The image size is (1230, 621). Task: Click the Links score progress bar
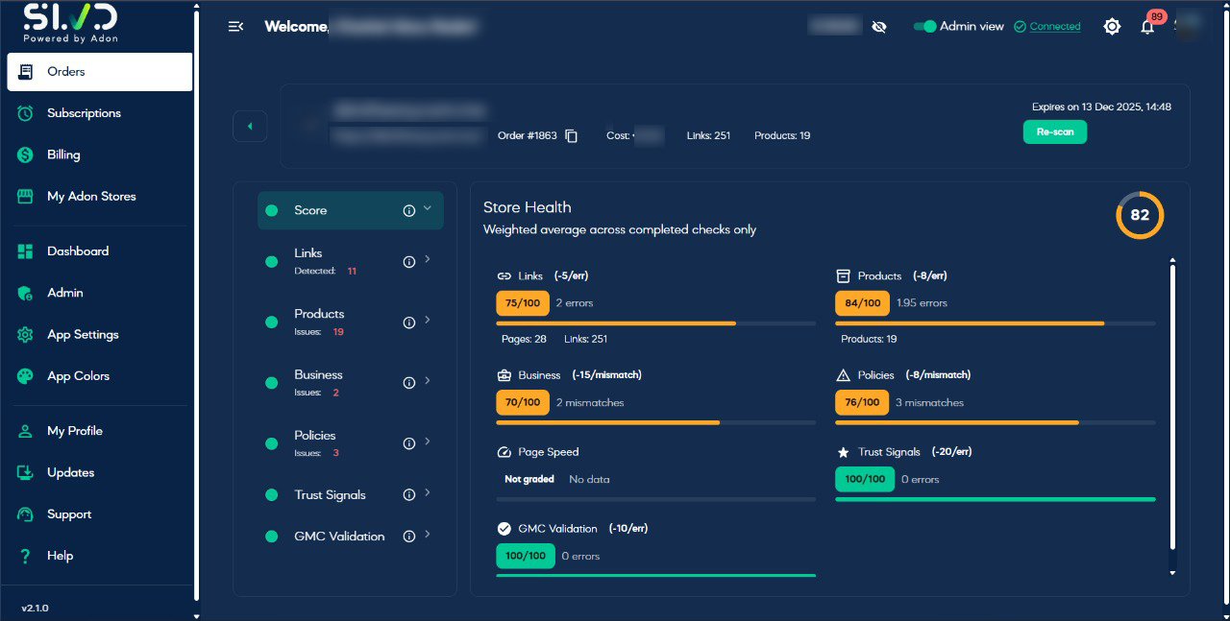point(655,323)
